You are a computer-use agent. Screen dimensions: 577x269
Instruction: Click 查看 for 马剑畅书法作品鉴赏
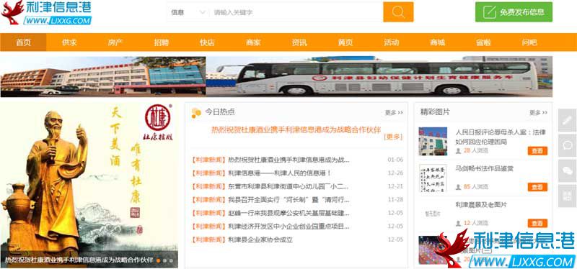pos(537,187)
